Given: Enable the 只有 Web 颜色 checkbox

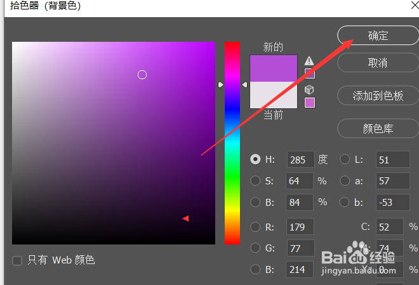Looking at the screenshot, I should [17, 260].
